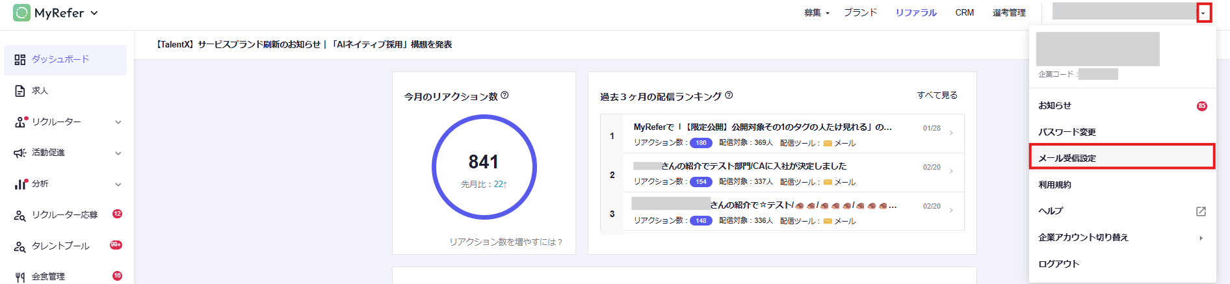Click リアクション数を増やすには？ link
This screenshot has height=284, width=1230.
pyautogui.click(x=506, y=242)
